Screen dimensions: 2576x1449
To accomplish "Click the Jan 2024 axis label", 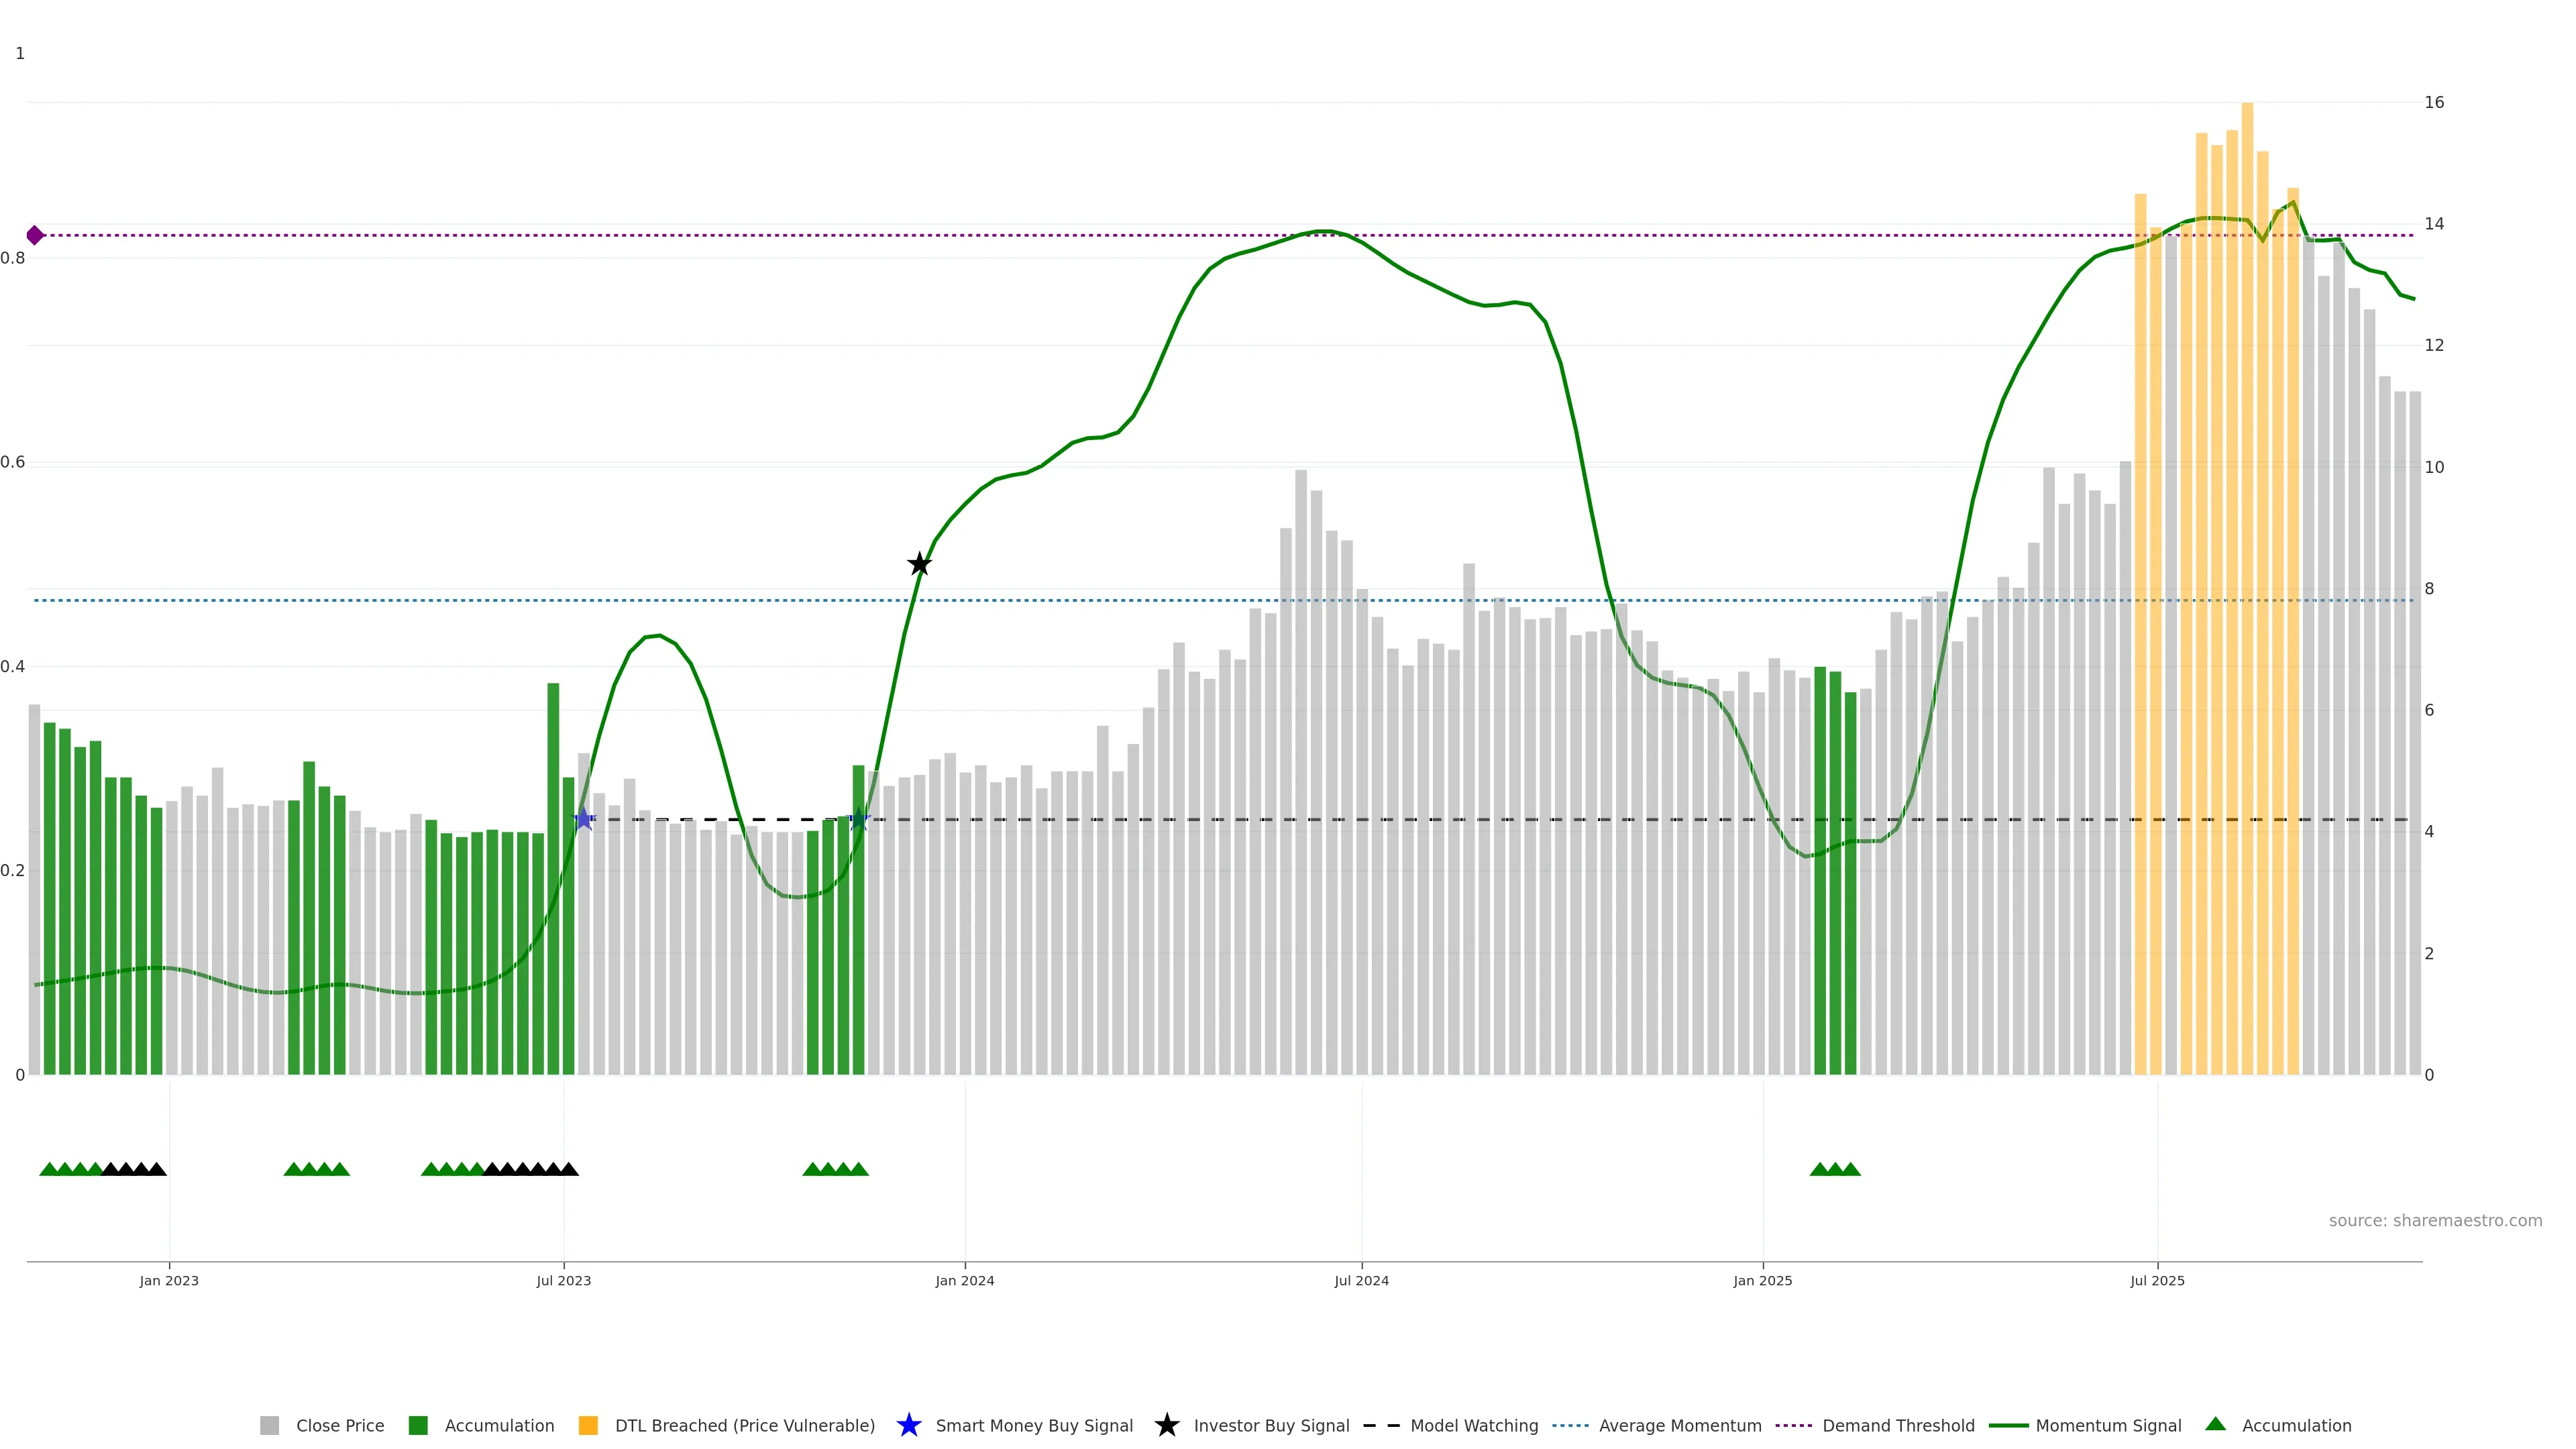I will pos(964,1280).
